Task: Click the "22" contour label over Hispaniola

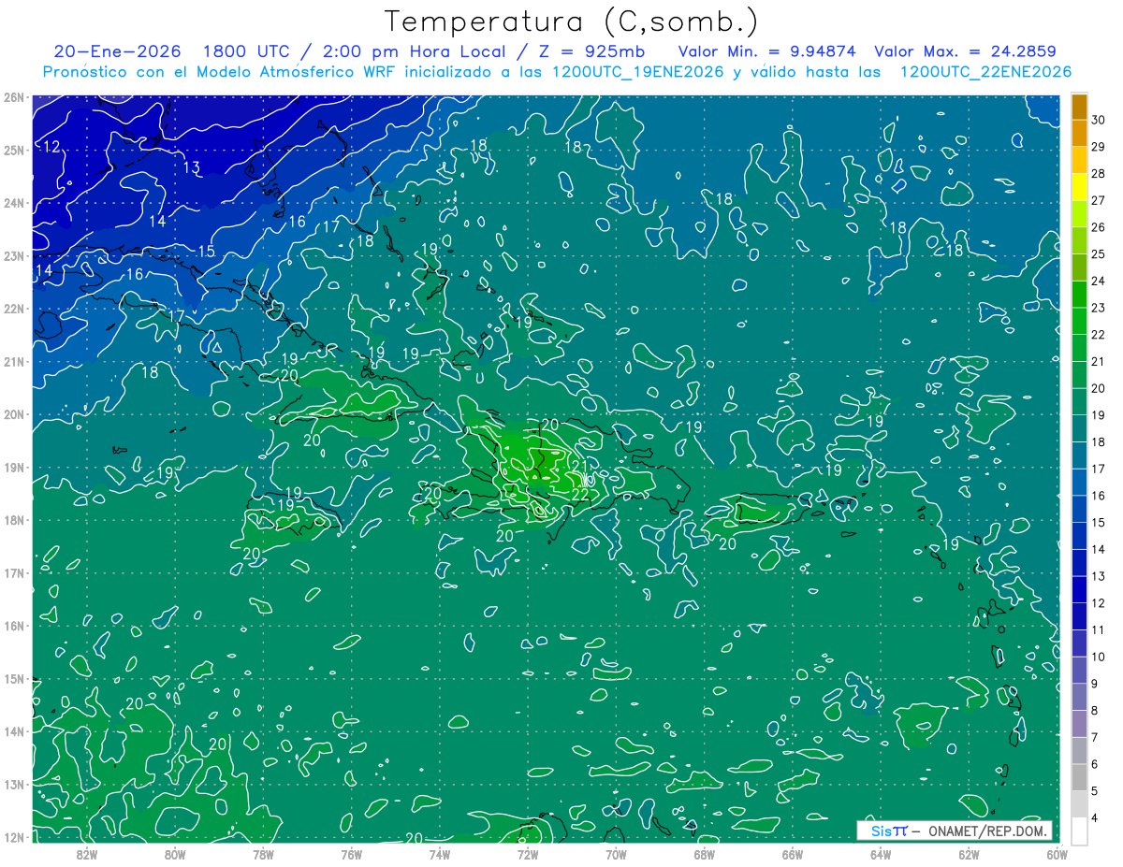Action: (579, 494)
